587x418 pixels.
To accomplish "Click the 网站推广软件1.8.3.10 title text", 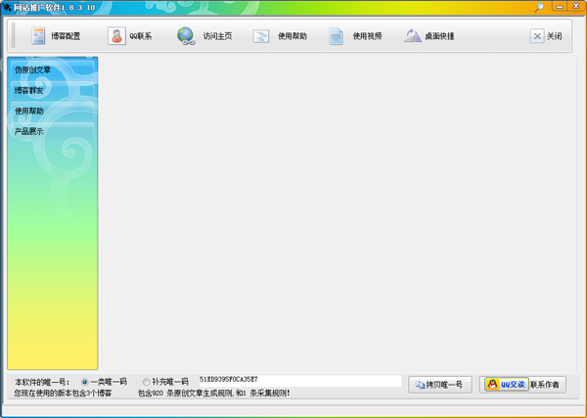I will click(54, 8).
